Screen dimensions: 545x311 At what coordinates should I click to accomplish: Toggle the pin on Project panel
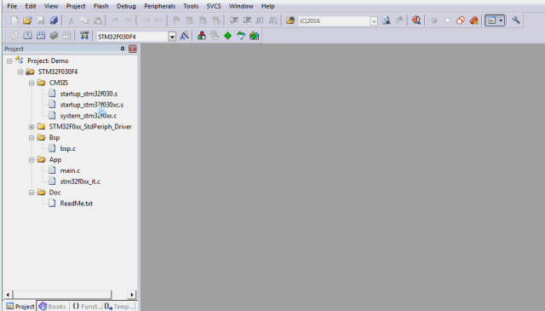tap(123, 49)
